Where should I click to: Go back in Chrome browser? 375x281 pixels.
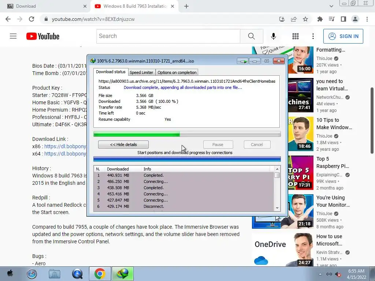coord(8,19)
